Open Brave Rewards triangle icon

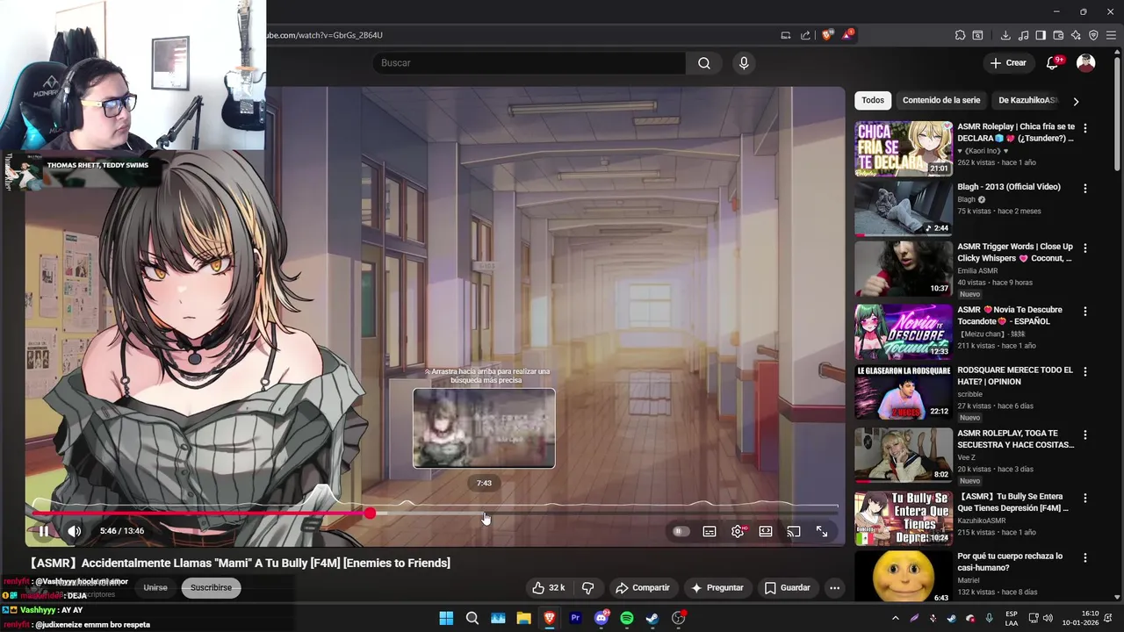click(x=847, y=35)
